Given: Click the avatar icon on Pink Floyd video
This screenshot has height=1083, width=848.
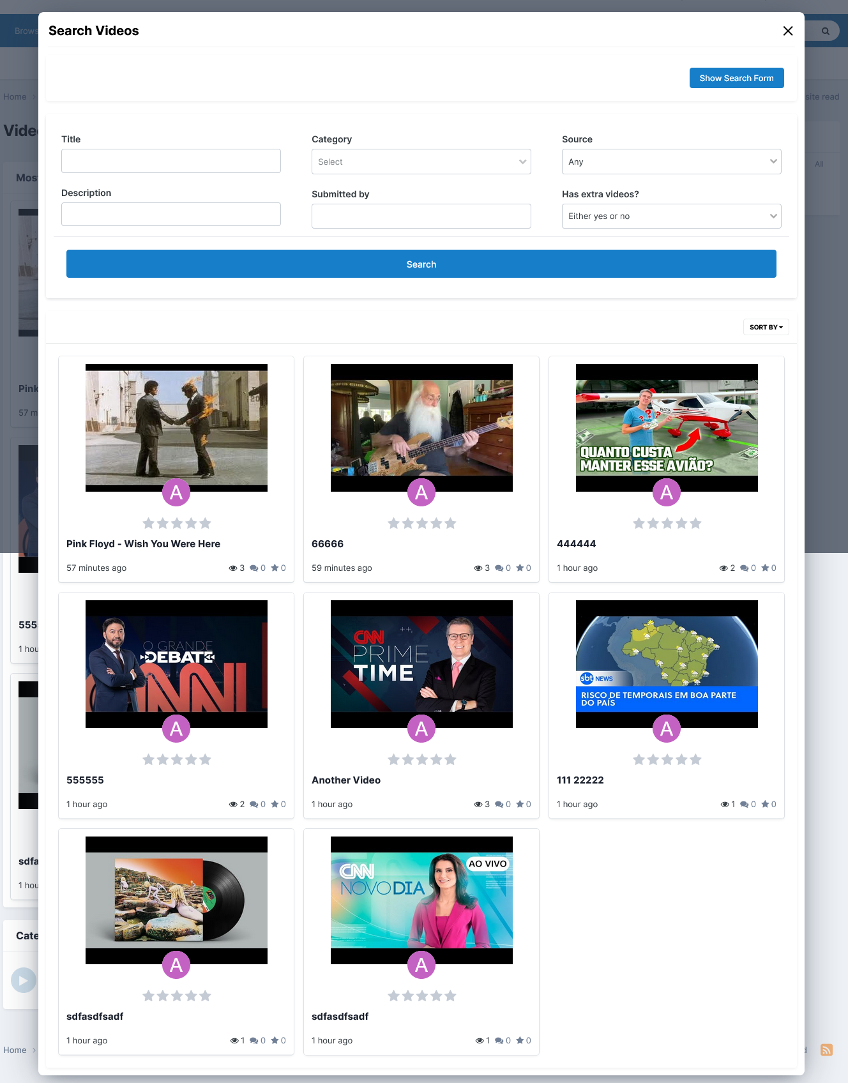Looking at the screenshot, I should pos(176,492).
